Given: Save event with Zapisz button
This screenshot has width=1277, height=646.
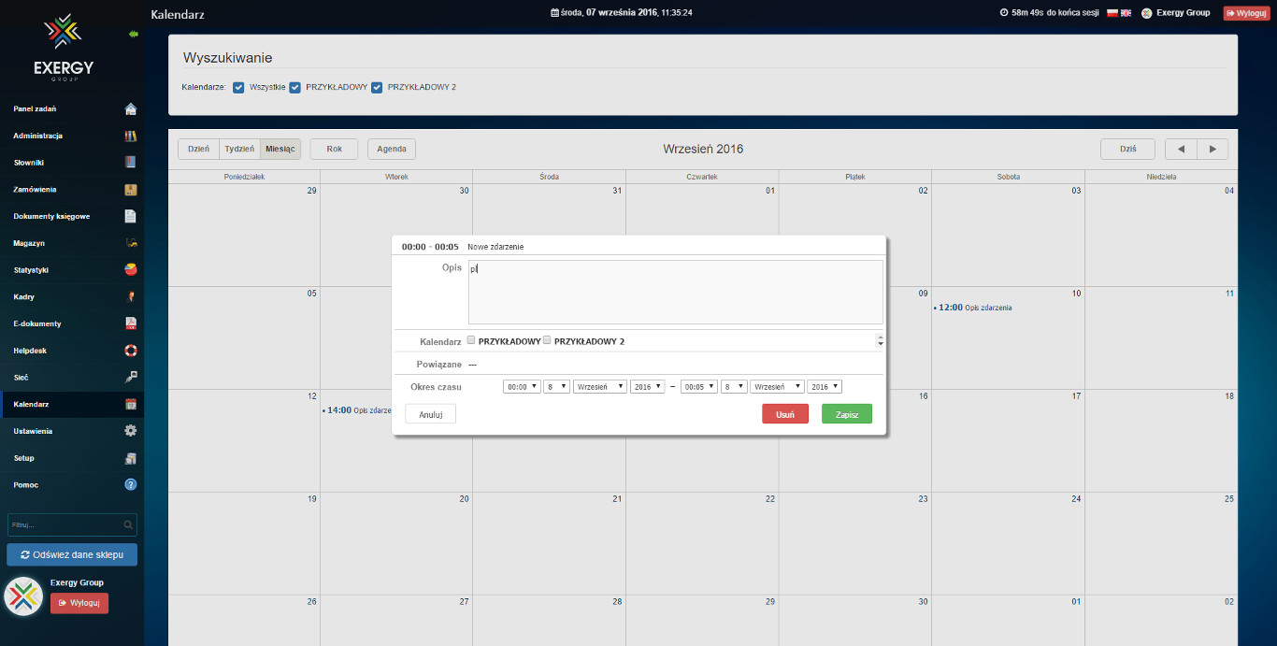Looking at the screenshot, I should [847, 413].
